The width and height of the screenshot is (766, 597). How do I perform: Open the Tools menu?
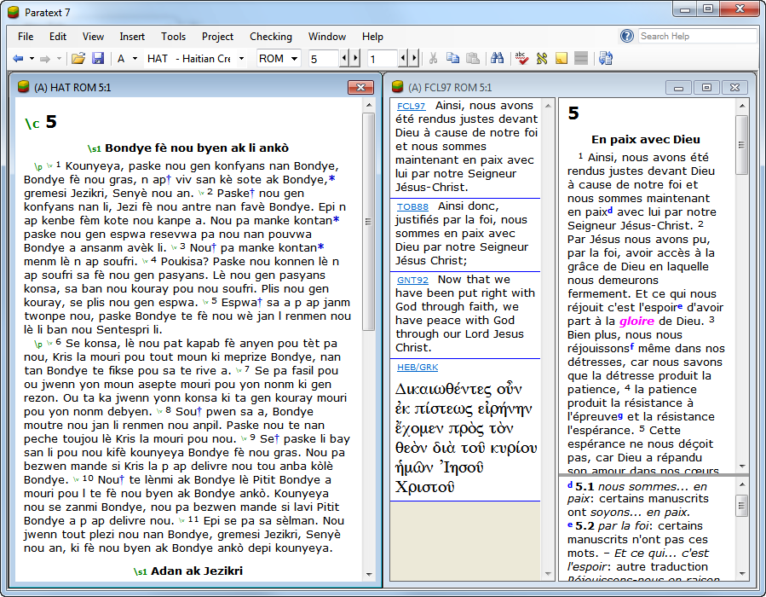click(x=174, y=37)
